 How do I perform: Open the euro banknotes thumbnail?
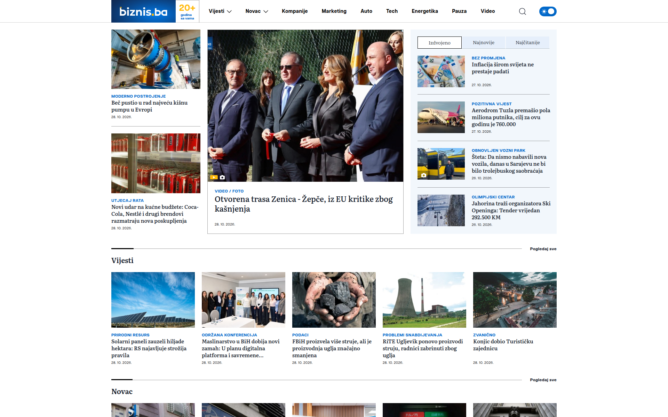(441, 71)
